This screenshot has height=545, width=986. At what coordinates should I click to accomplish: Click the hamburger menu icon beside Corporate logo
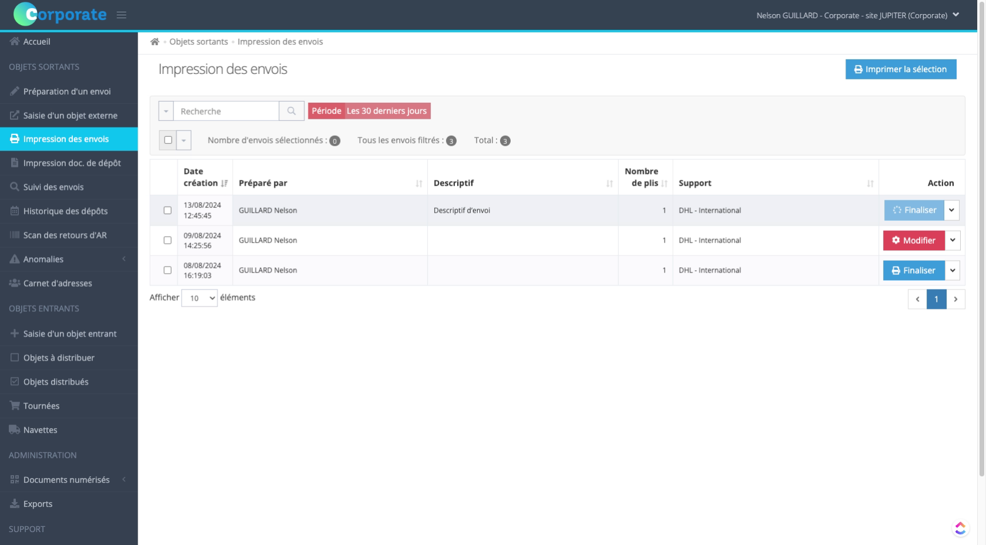122,15
